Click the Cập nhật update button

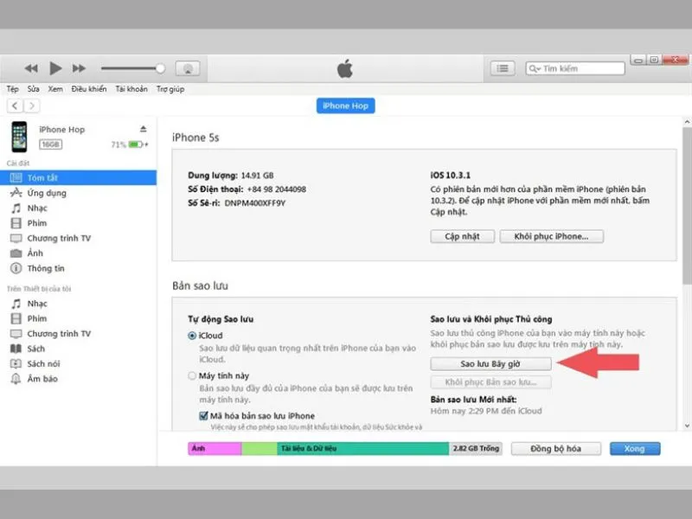click(x=462, y=236)
